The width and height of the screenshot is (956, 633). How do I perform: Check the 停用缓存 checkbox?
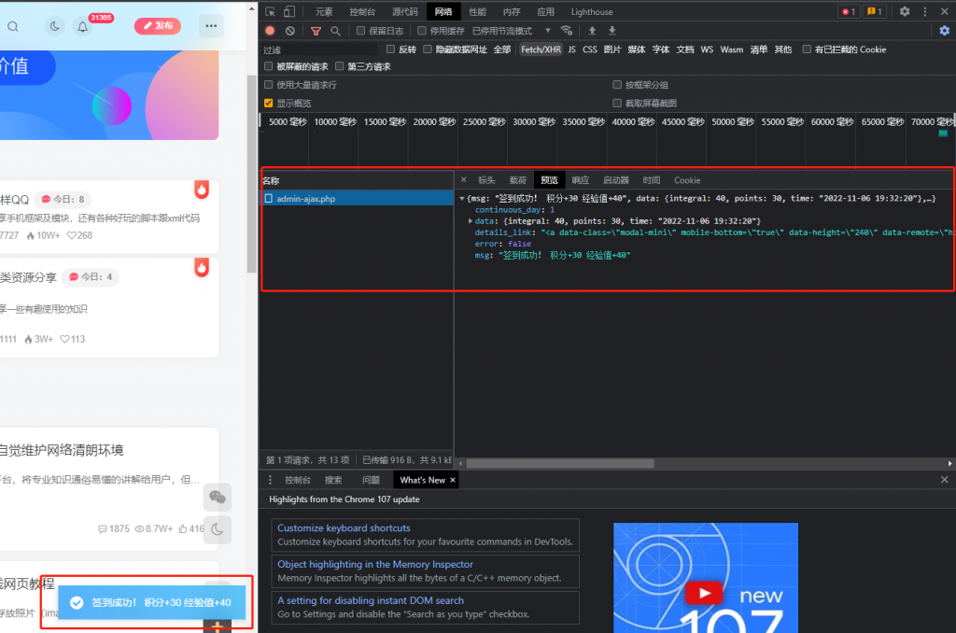coord(421,31)
